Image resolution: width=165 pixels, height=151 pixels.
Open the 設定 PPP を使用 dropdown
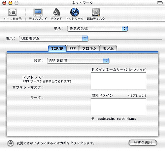78,61
